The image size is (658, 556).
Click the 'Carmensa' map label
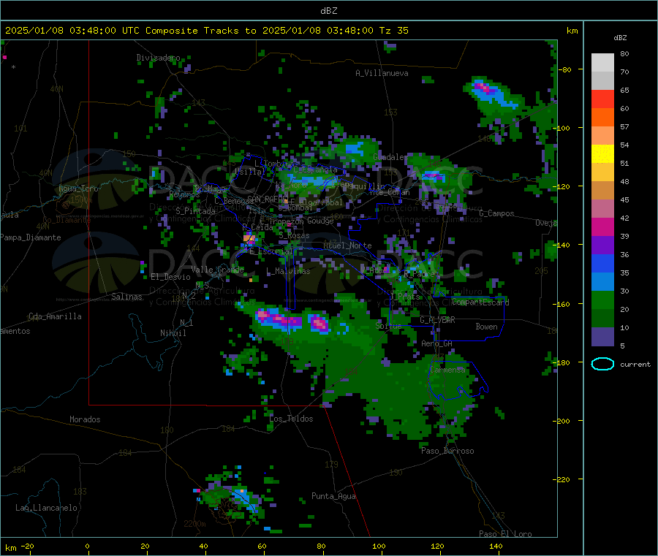(447, 370)
